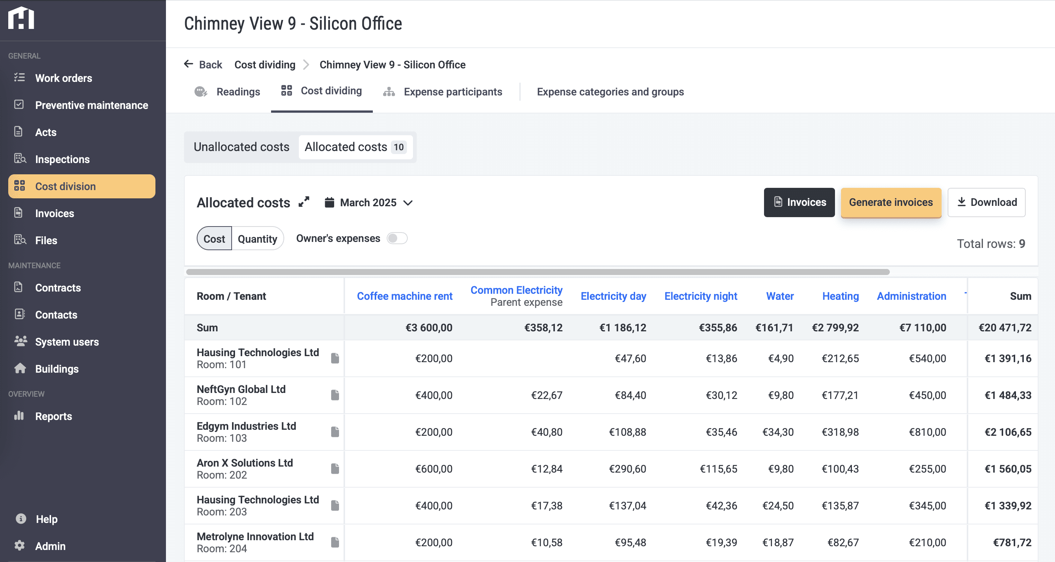Switch to the Unallocated costs tab
The image size is (1055, 562).
[241, 147]
